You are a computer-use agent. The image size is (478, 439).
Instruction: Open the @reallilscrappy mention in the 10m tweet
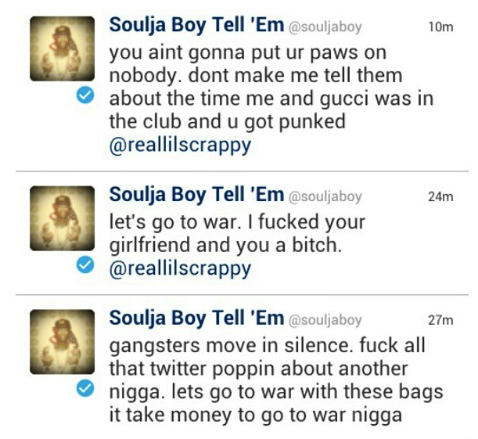(x=180, y=146)
